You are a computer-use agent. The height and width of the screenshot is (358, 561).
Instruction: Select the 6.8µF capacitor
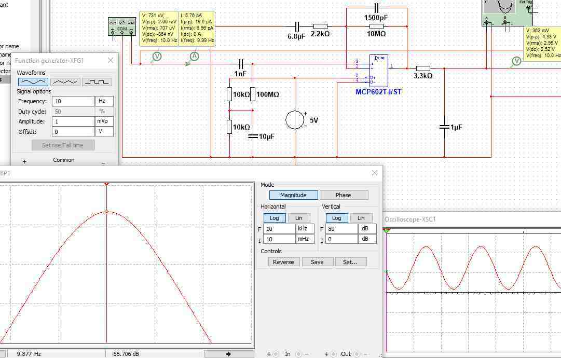(x=297, y=26)
